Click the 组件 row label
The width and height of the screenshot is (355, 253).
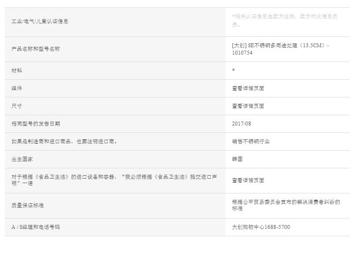tap(17, 88)
